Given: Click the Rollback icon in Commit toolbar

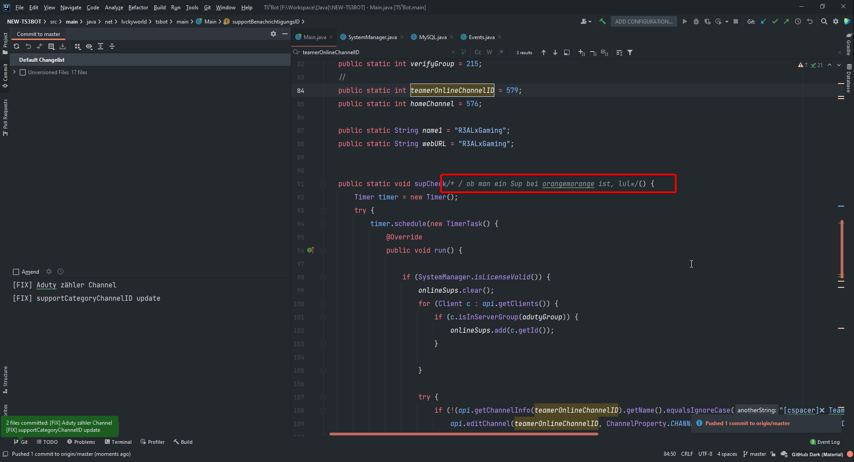Looking at the screenshot, I should coord(28,46).
